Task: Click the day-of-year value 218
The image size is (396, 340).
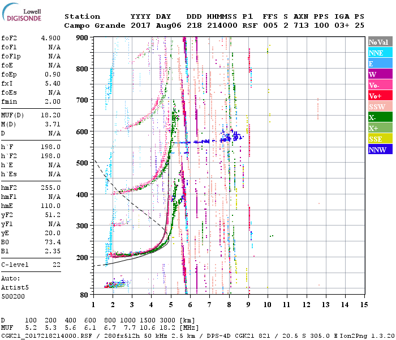Action: point(194,25)
